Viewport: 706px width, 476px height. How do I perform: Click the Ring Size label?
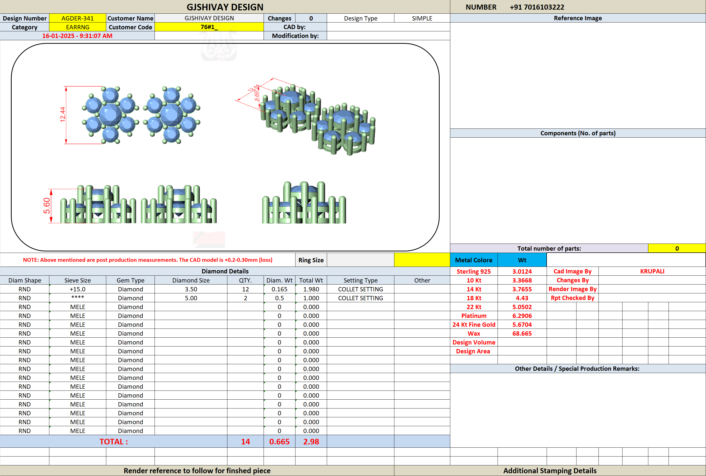pos(311,260)
